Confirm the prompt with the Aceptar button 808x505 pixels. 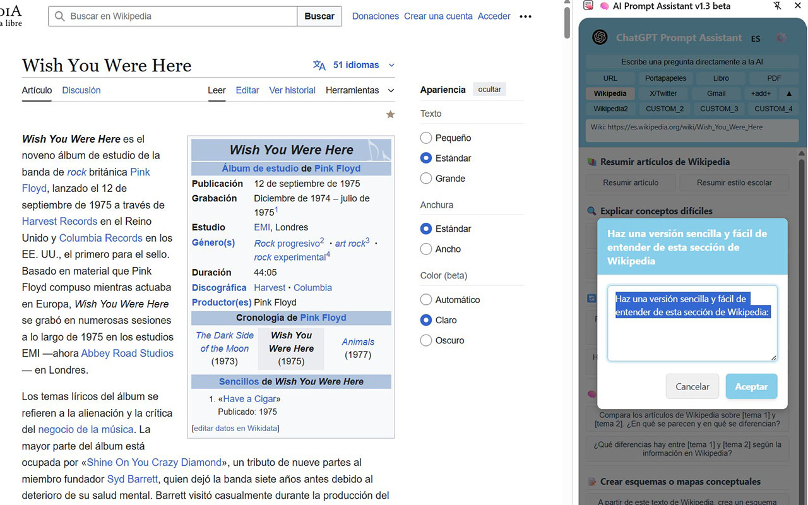[x=751, y=386]
